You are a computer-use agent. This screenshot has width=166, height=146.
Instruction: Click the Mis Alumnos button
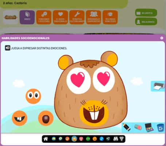(x=146, y=22)
